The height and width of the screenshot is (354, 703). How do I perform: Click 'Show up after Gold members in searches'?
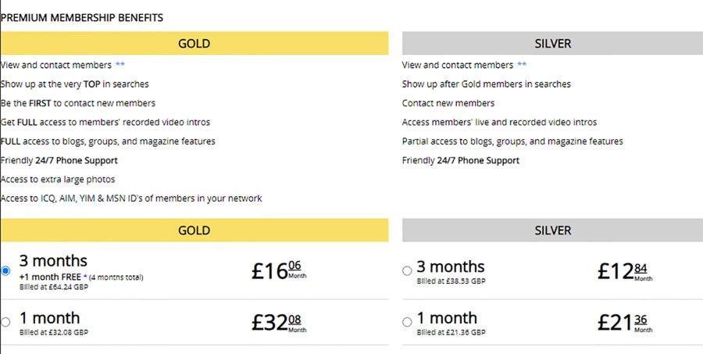(x=487, y=84)
